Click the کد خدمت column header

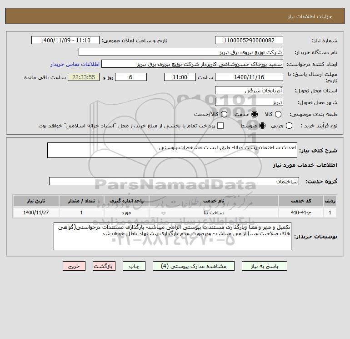301,201
